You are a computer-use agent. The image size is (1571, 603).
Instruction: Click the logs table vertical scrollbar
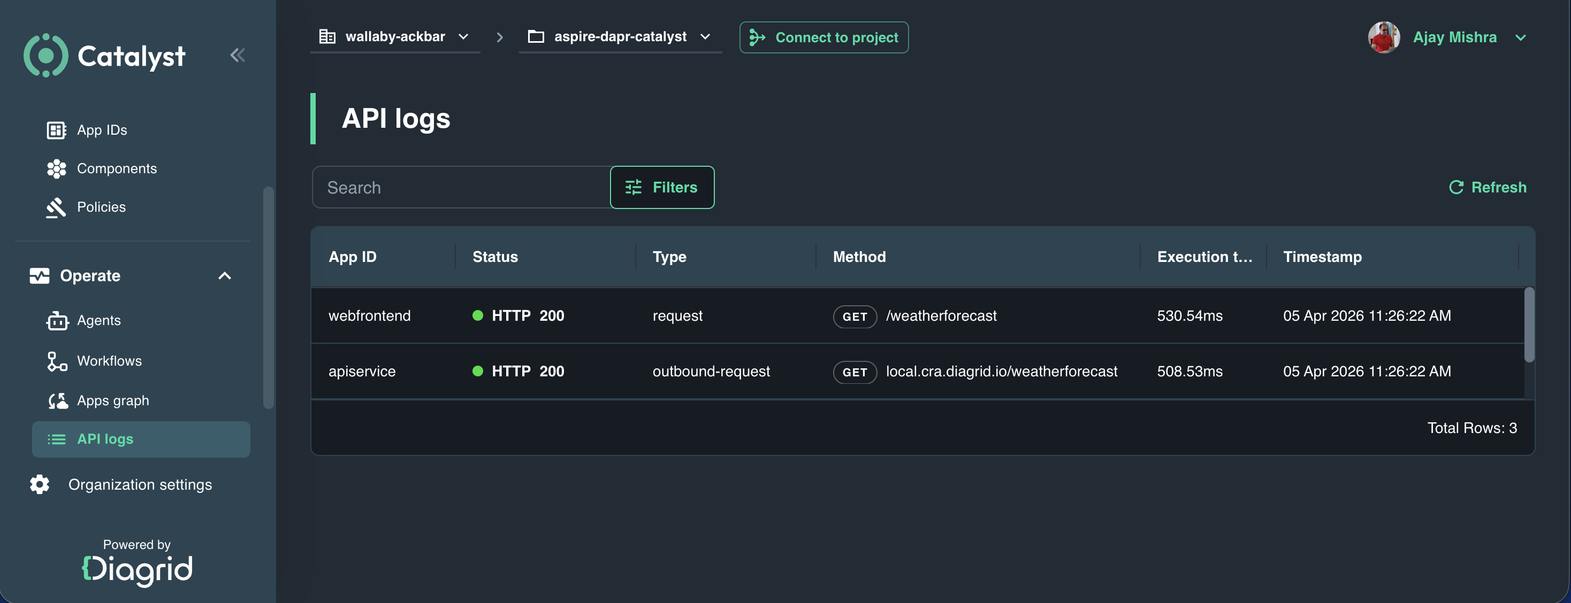click(x=1528, y=325)
